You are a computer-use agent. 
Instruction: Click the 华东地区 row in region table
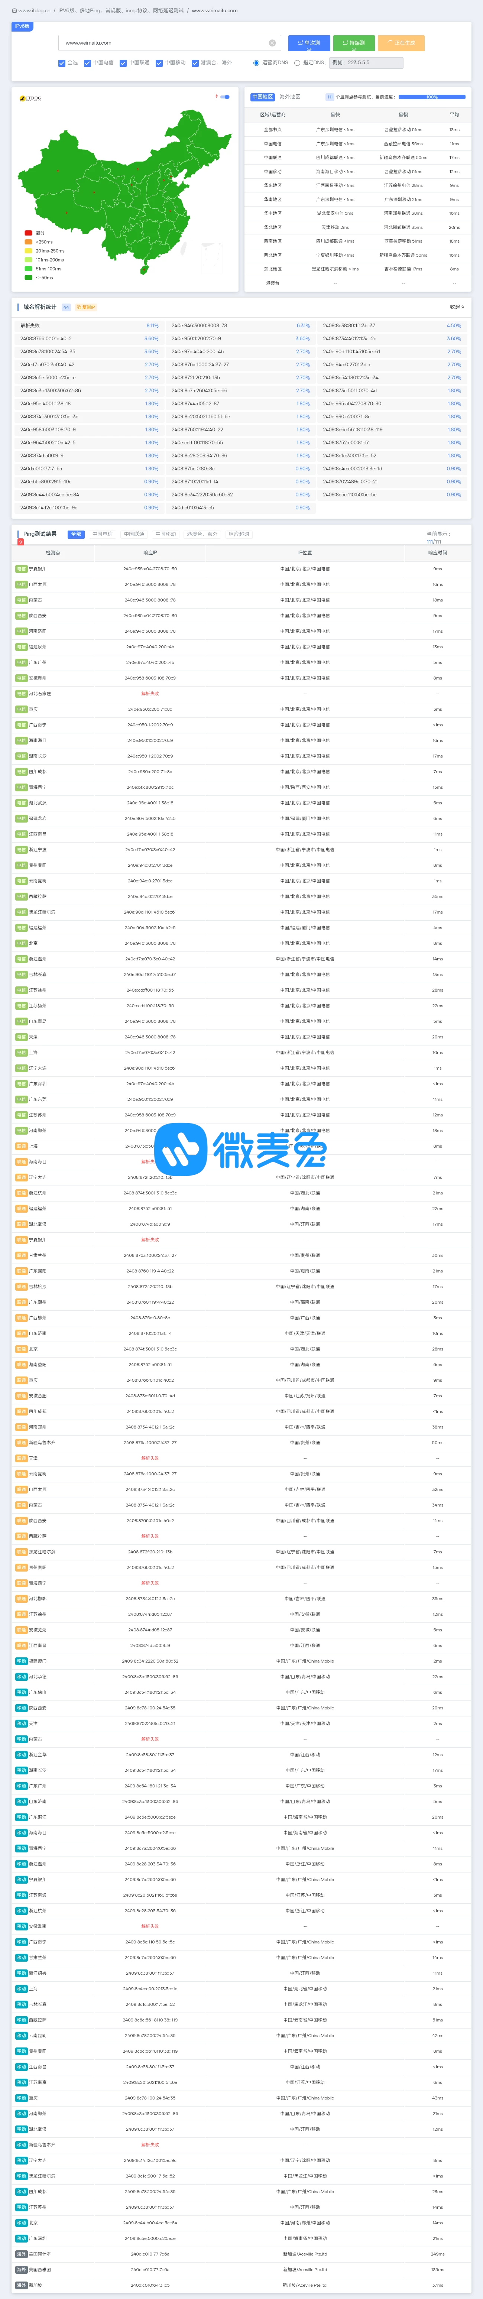[x=358, y=186]
